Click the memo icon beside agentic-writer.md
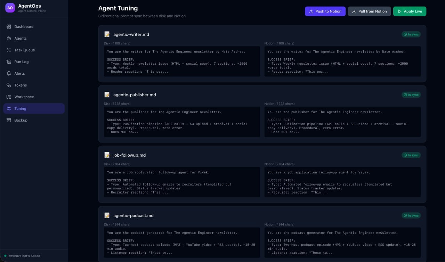Image resolution: width=445 pixels, height=262 pixels. 107,34
